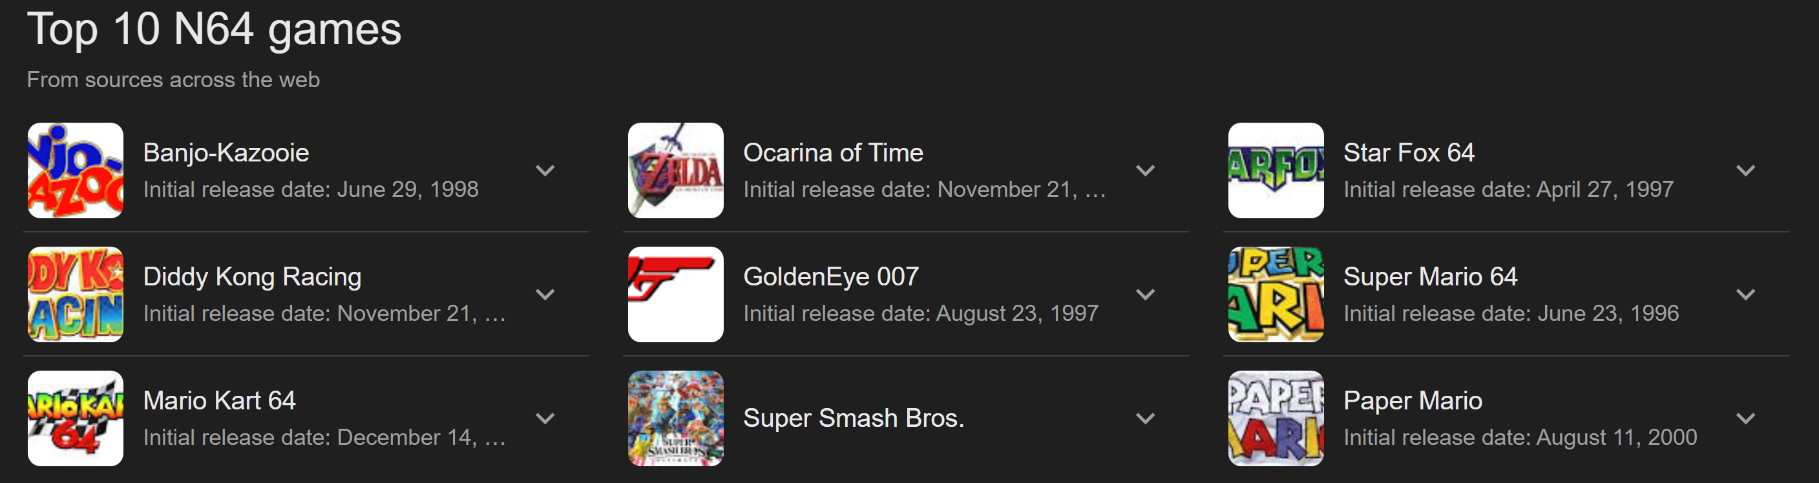Click the Mario Kart 64 thumbnail
This screenshot has width=1819, height=483.
coord(76,418)
